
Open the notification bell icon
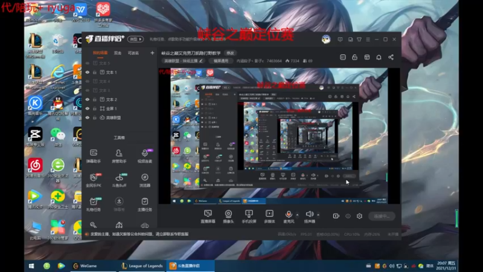pyautogui.click(x=379, y=57)
